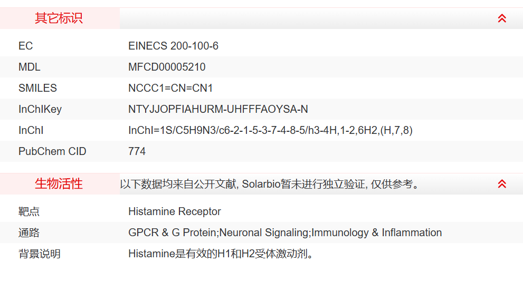
Task: Click the InChIKey value NTYJJOPFIAHURM-UHFFFAOYSA-N
Action: 218,109
